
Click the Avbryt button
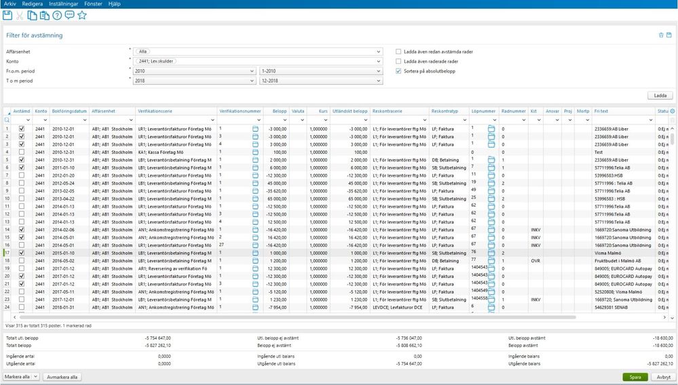point(663,377)
